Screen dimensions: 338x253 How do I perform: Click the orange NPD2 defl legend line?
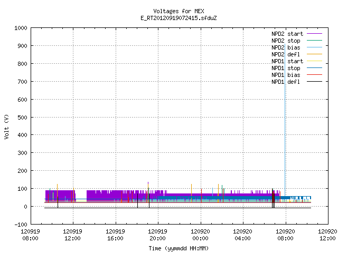tap(314, 54)
